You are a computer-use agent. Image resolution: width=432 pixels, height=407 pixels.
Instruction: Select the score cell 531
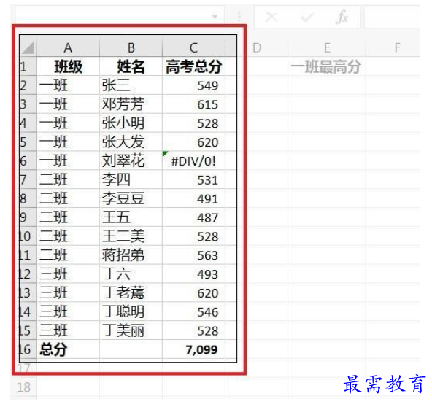click(193, 179)
